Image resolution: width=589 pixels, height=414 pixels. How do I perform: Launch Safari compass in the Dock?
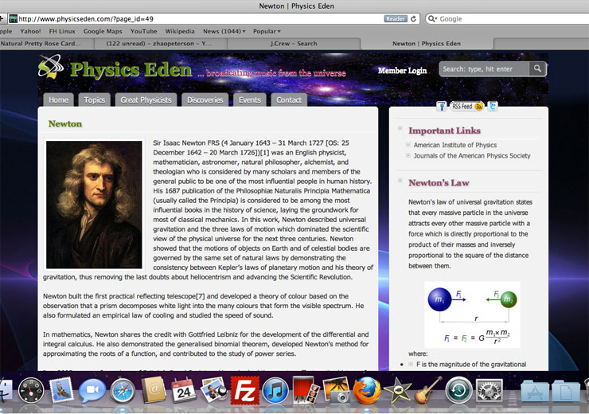tap(123, 391)
